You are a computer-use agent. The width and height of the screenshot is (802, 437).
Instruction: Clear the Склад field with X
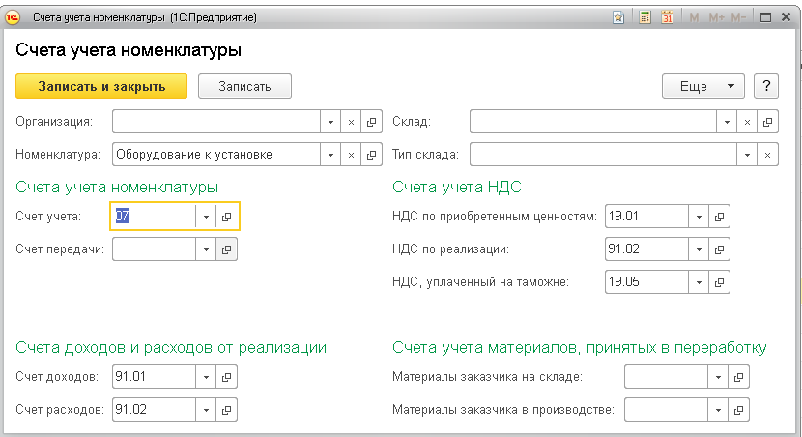click(747, 122)
